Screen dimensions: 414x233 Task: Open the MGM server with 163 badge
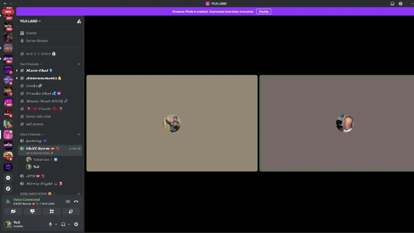[8, 27]
